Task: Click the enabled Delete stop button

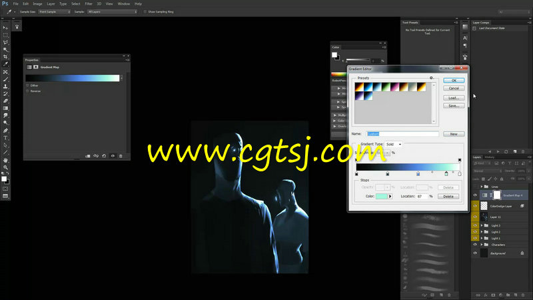Action: tap(448, 196)
